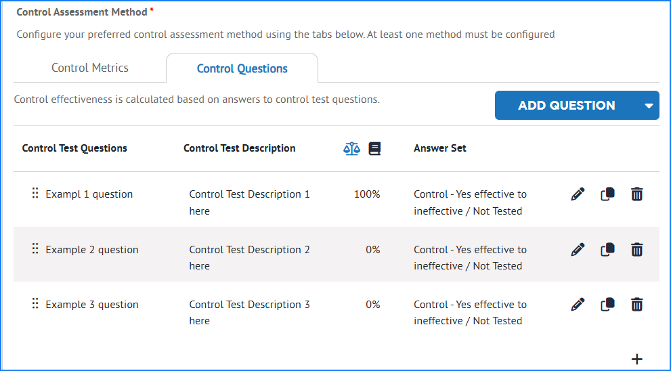
Task: Expand the Add Question dropdown arrow
Action: click(x=649, y=106)
